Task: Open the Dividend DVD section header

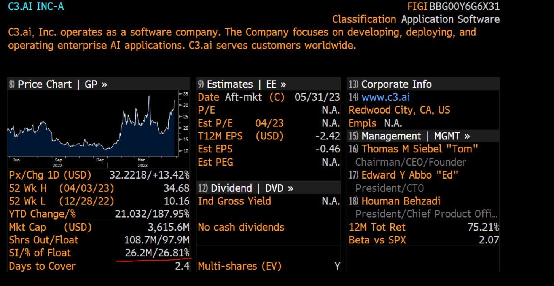Action: pos(269,188)
